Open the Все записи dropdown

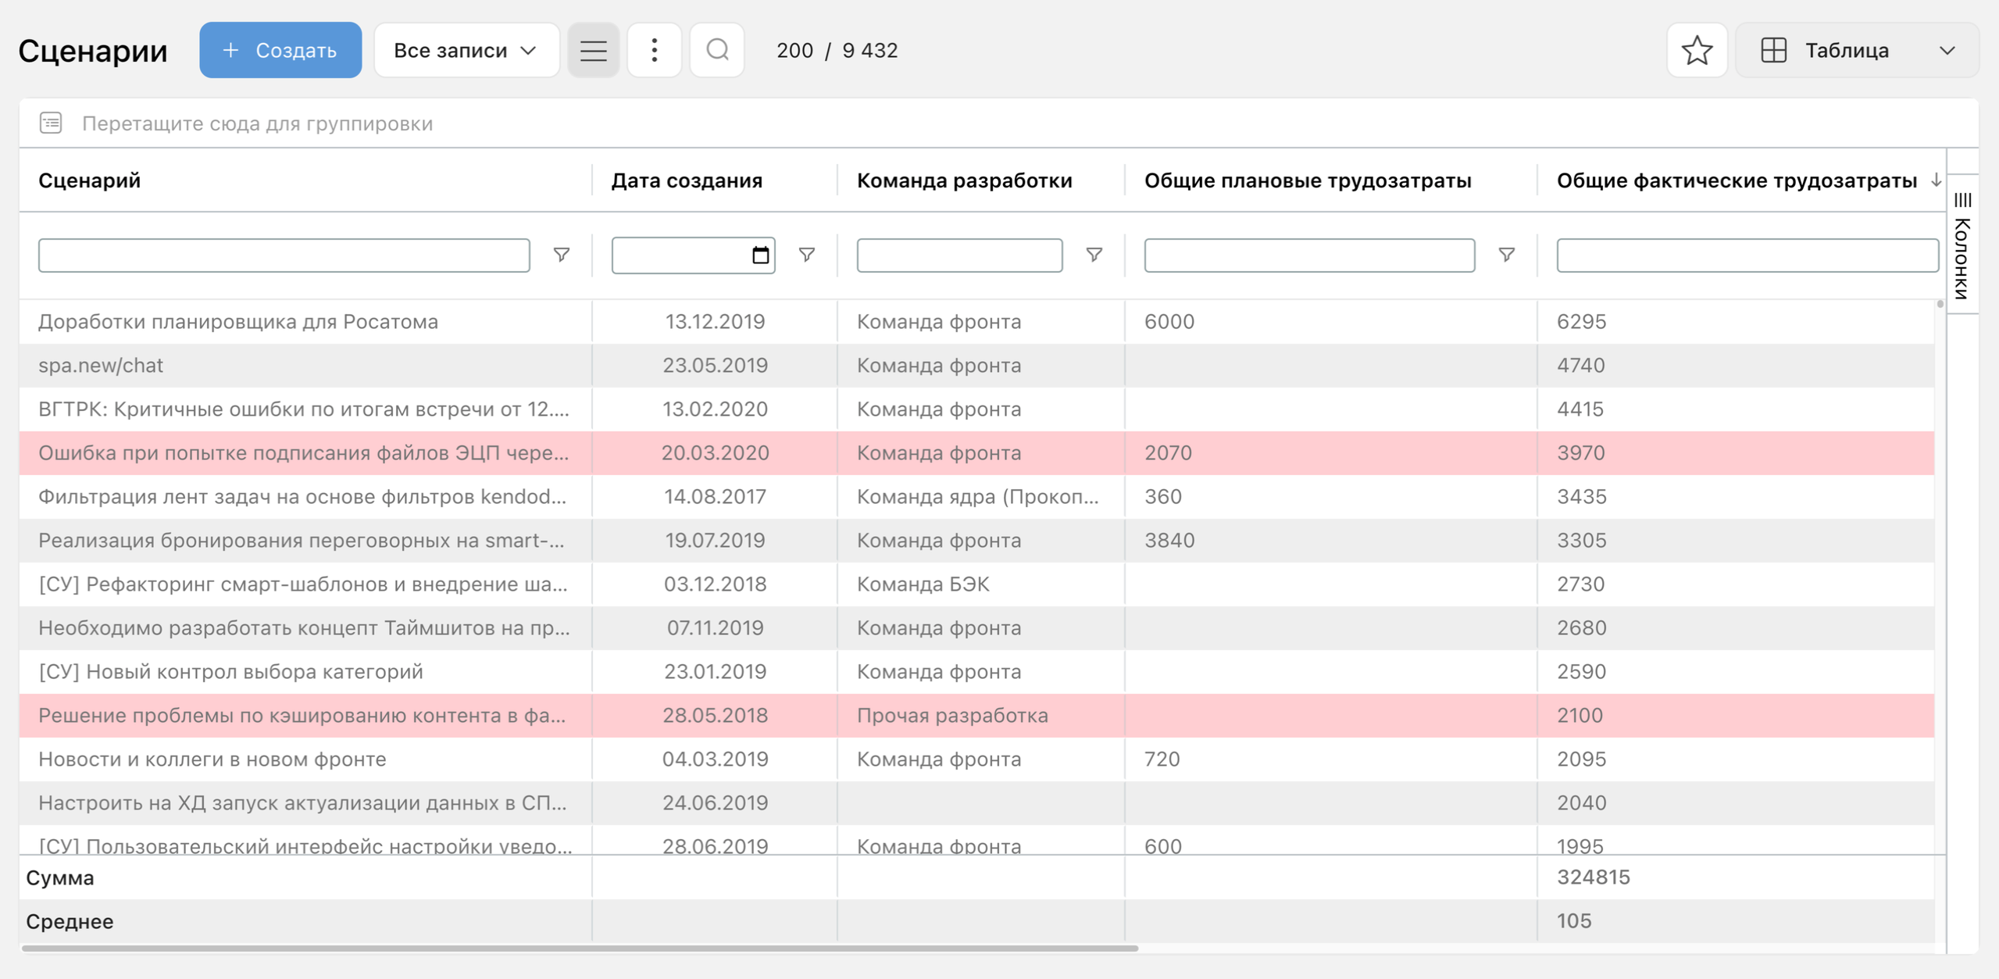tap(466, 50)
